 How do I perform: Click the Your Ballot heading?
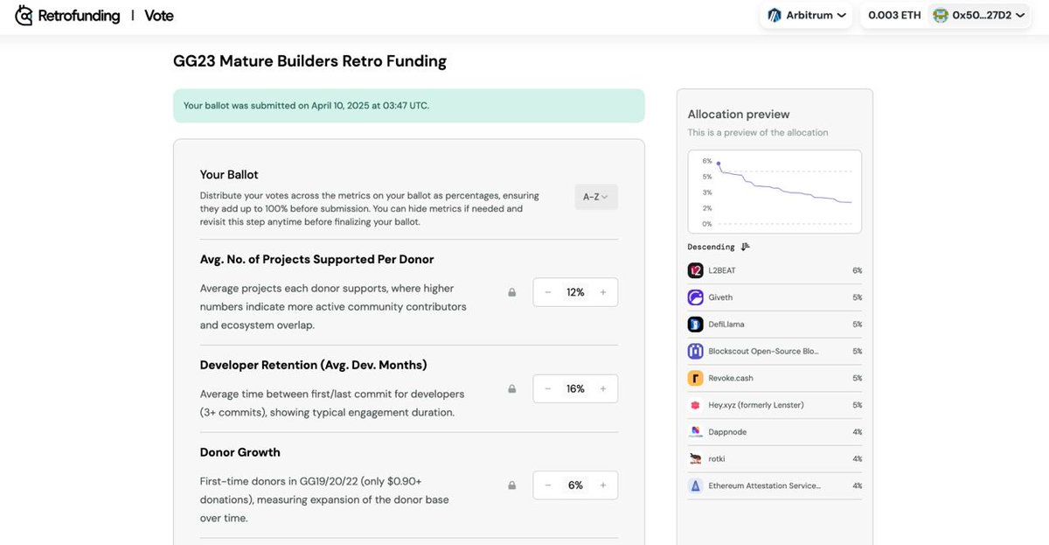tap(229, 174)
